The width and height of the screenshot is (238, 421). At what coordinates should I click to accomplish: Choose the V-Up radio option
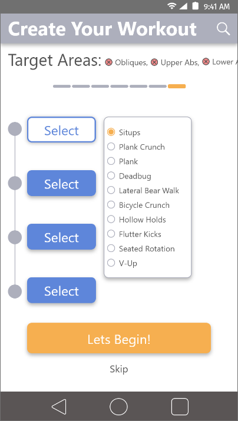point(111,263)
